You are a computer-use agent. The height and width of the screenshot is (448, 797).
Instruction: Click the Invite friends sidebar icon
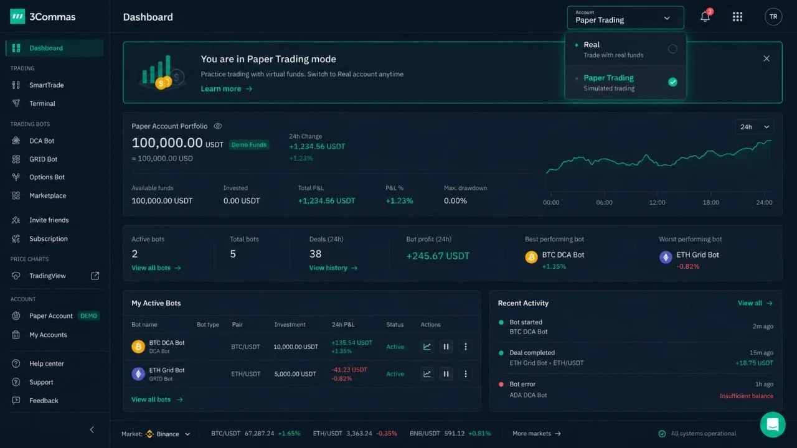(x=16, y=220)
